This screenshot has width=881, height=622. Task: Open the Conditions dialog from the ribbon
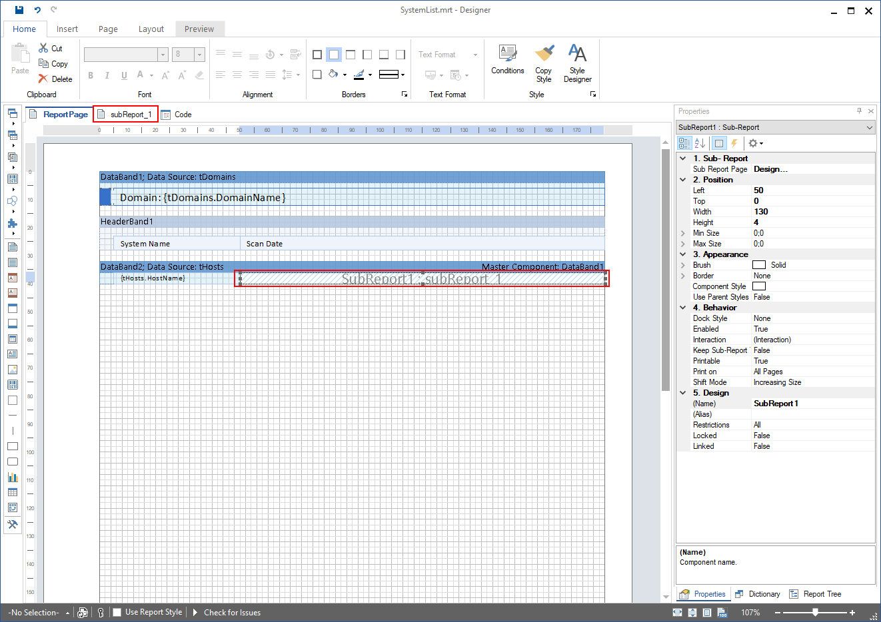pos(508,59)
